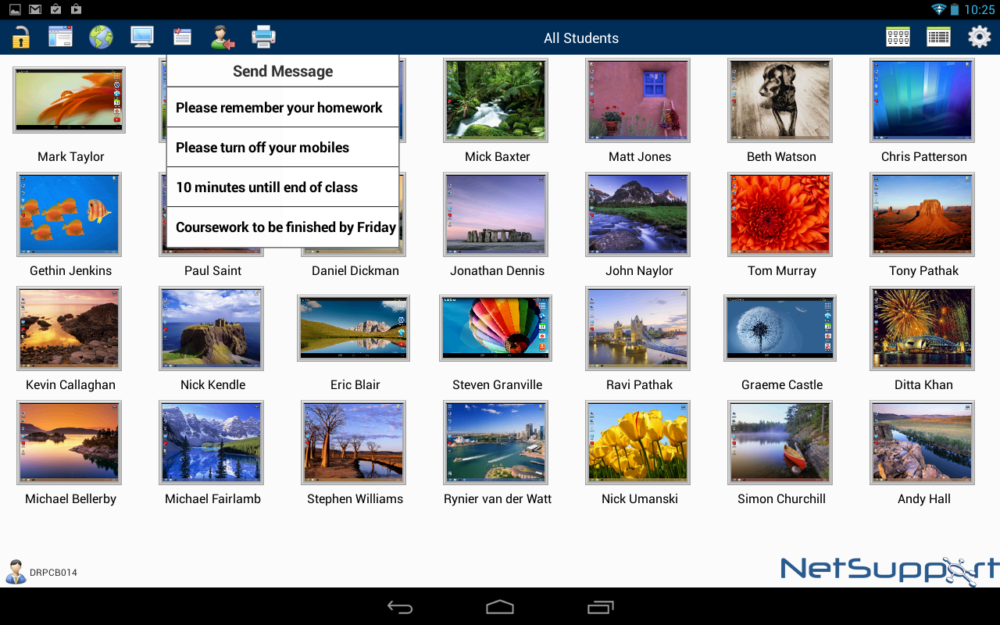
Task: Click the globe web icon
Action: (x=101, y=37)
